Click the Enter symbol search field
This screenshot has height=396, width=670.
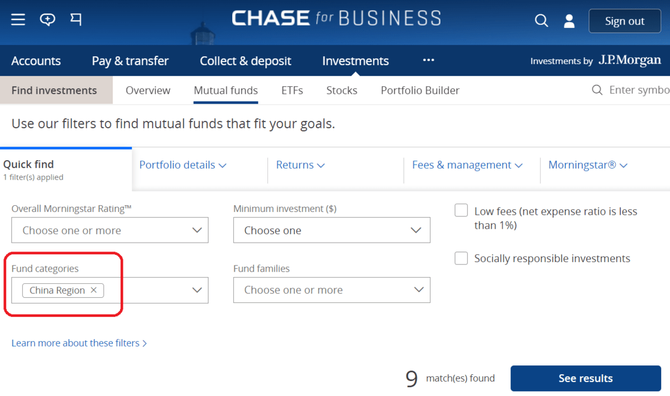636,90
